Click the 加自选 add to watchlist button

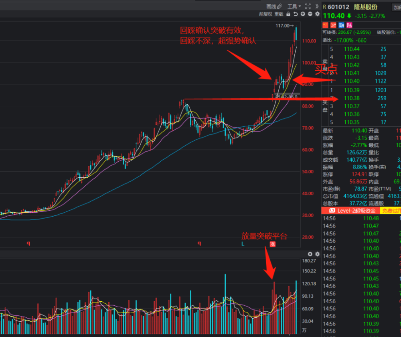pyautogui.click(x=397, y=7)
